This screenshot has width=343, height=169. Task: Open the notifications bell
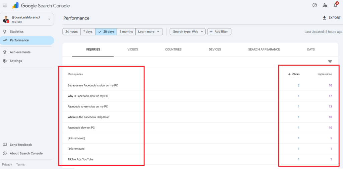point(336,5)
